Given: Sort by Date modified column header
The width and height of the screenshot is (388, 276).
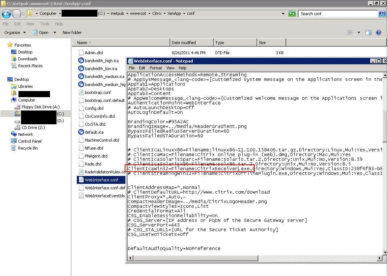Looking at the screenshot, I should (192, 42).
